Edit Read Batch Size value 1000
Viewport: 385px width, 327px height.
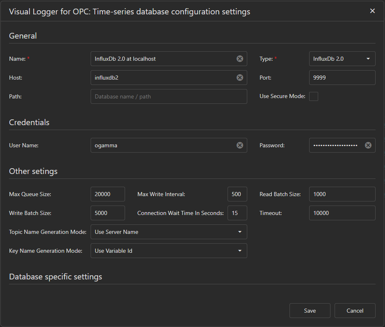tap(342, 194)
